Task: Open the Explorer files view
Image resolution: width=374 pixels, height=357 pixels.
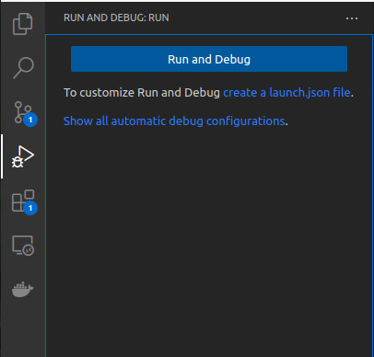Action: tap(23, 24)
